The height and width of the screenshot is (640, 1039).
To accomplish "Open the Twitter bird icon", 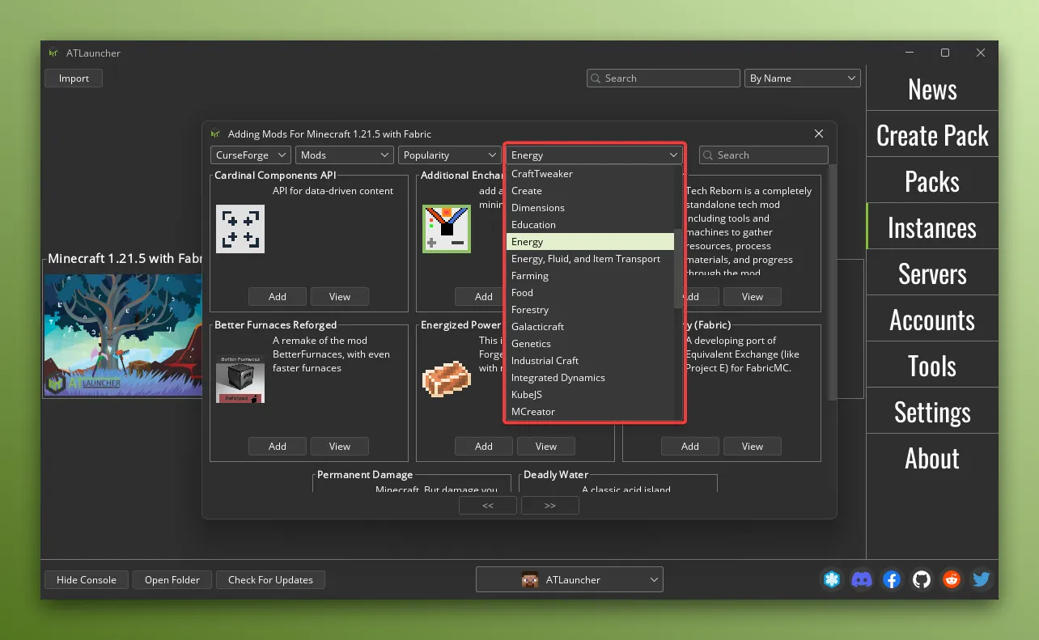I will [x=982, y=579].
